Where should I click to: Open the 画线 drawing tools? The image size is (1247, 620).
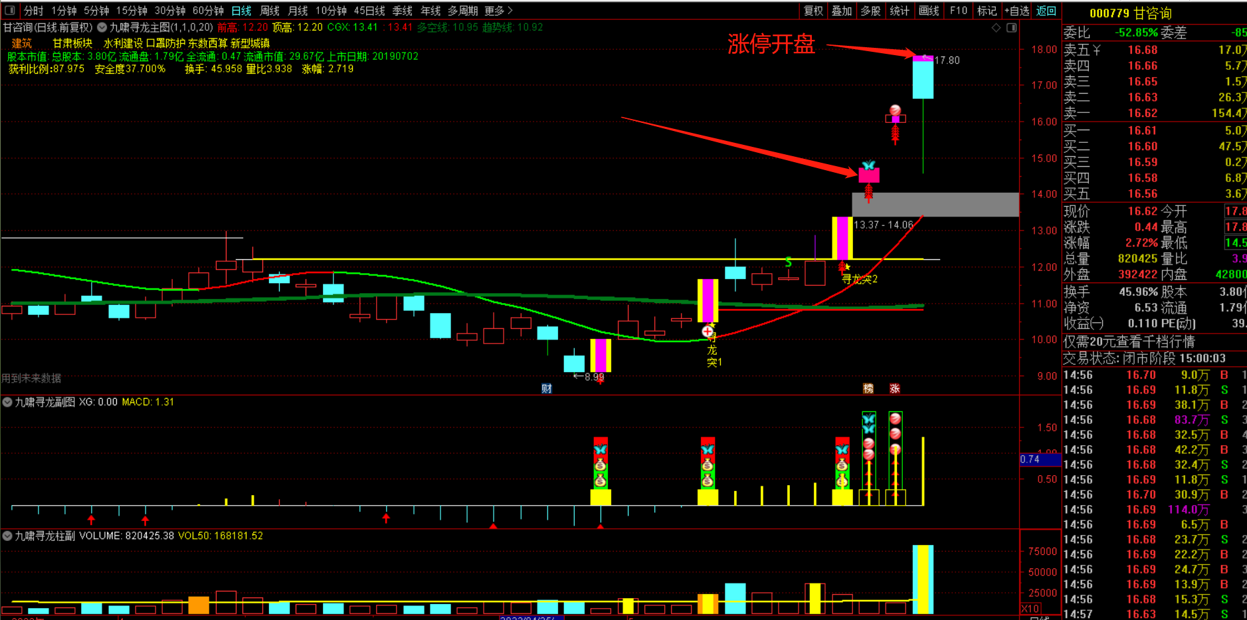pos(929,11)
